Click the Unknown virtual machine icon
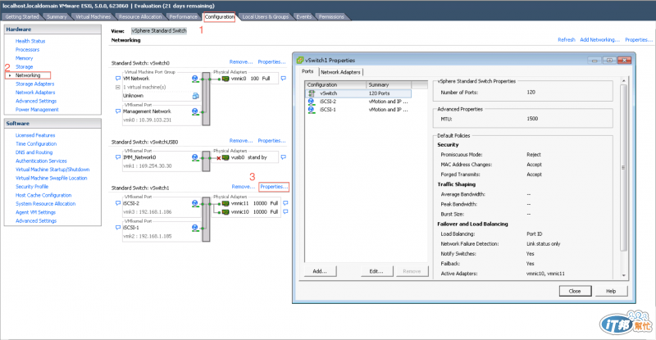Screen dimensions: 656x340 tap(195, 96)
